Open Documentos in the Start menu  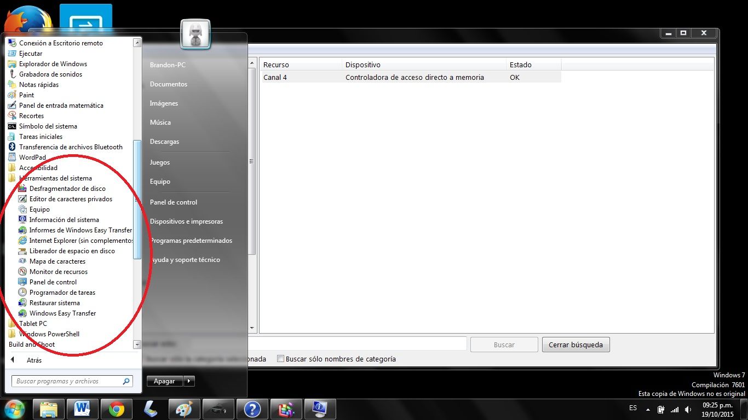coord(169,84)
